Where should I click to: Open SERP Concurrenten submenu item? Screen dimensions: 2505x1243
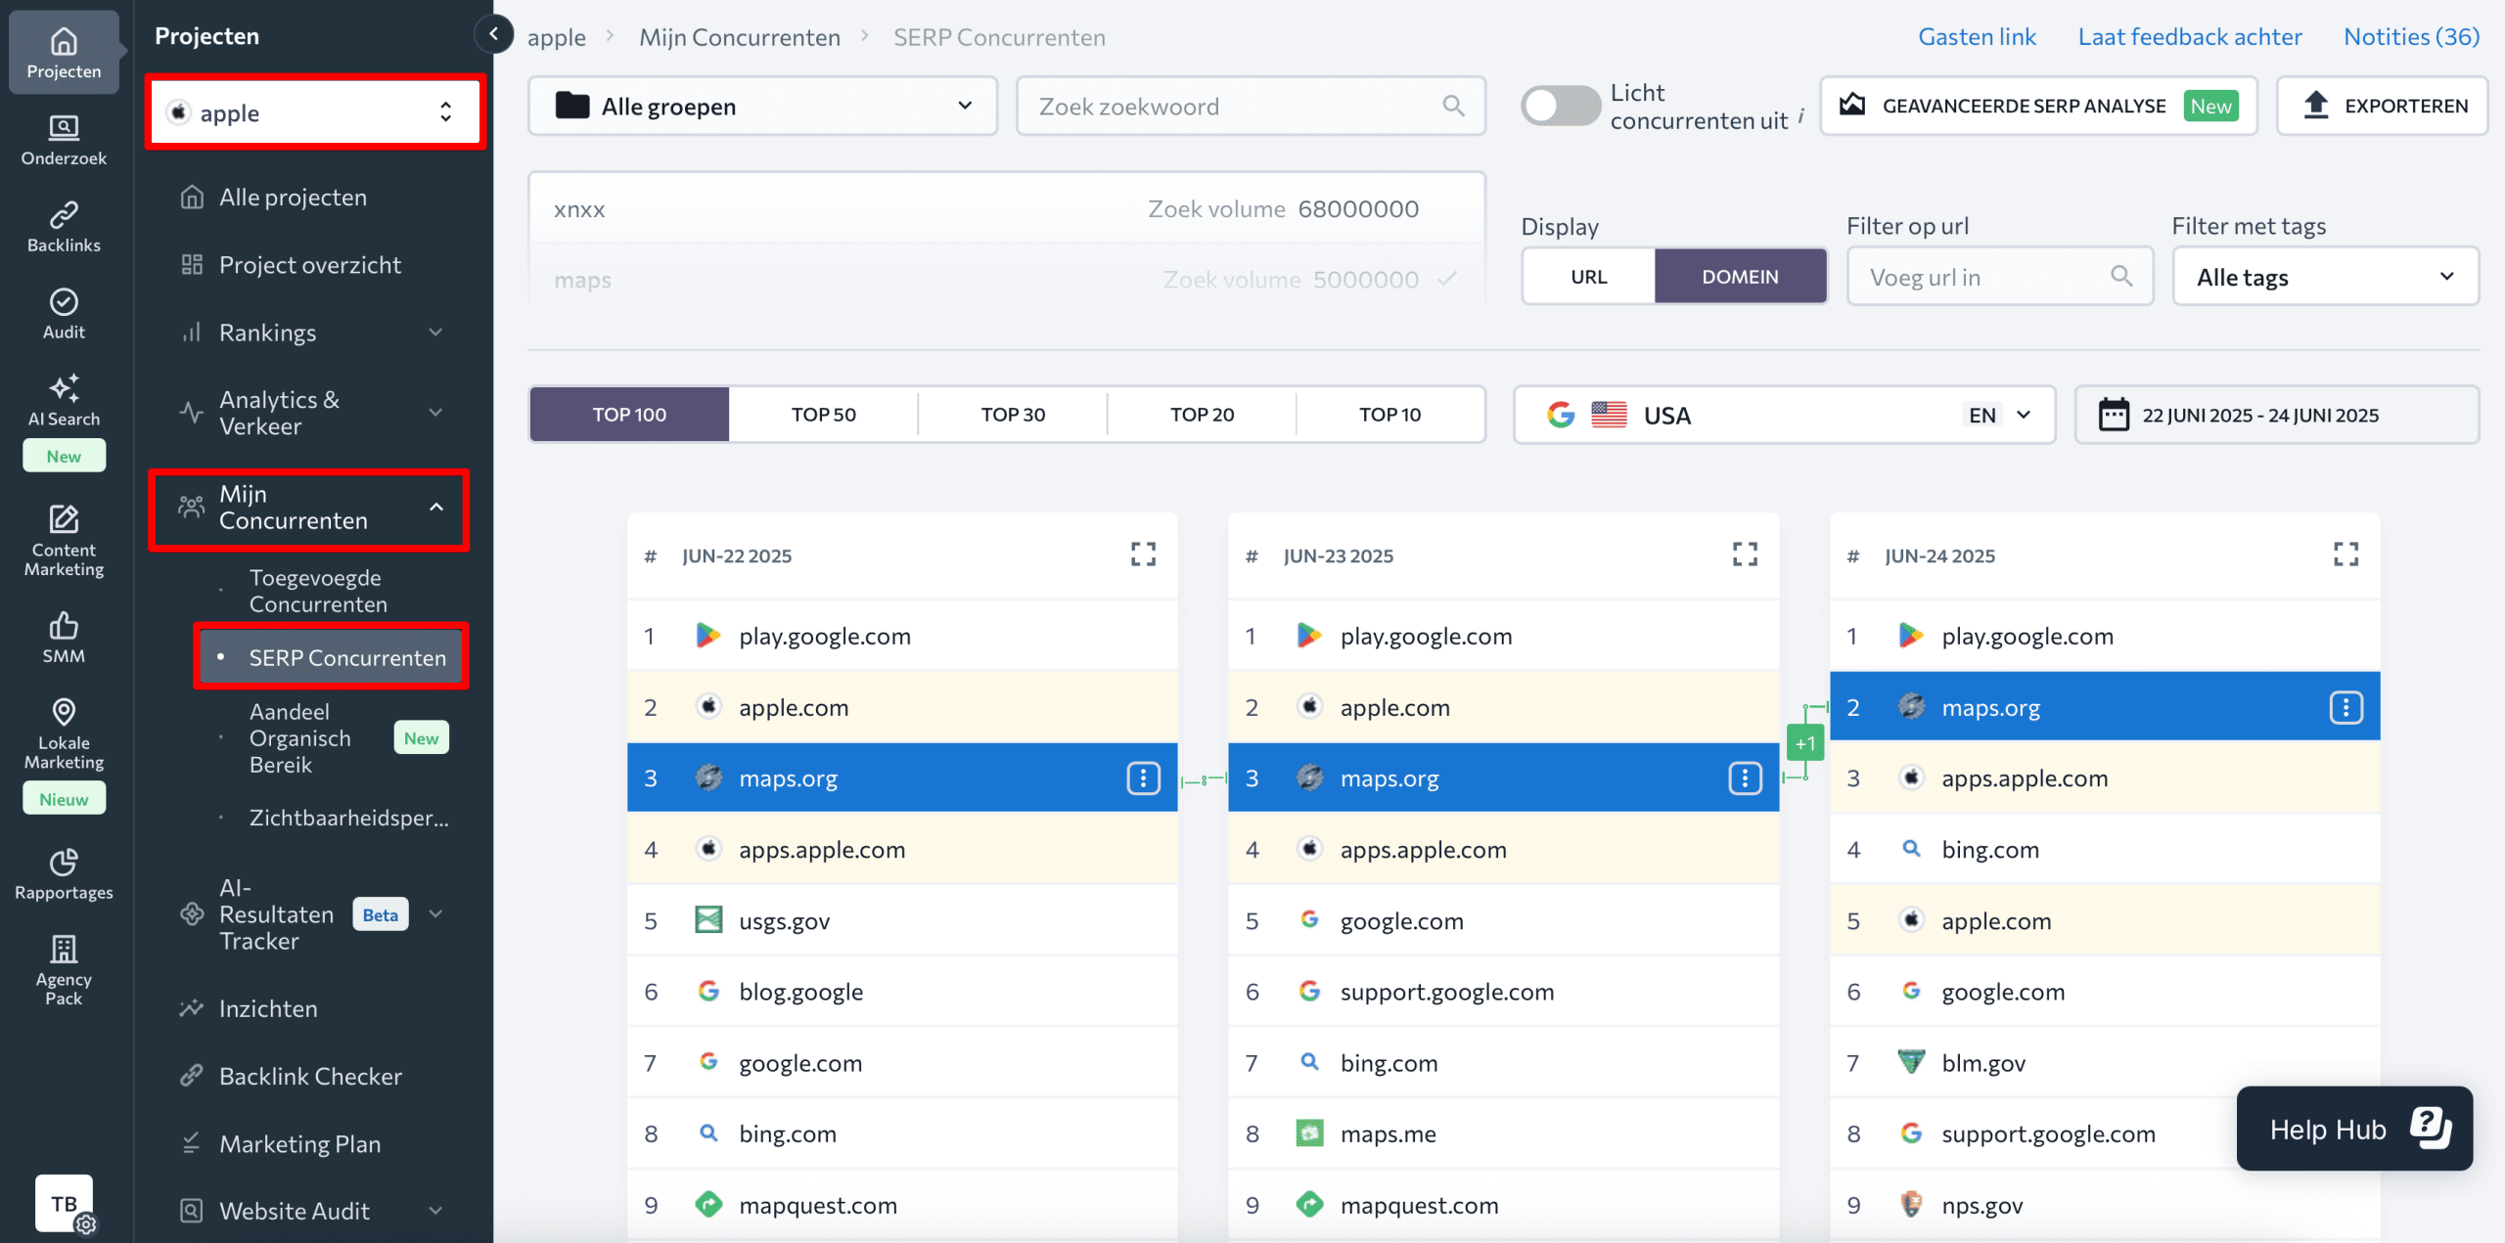(332, 657)
